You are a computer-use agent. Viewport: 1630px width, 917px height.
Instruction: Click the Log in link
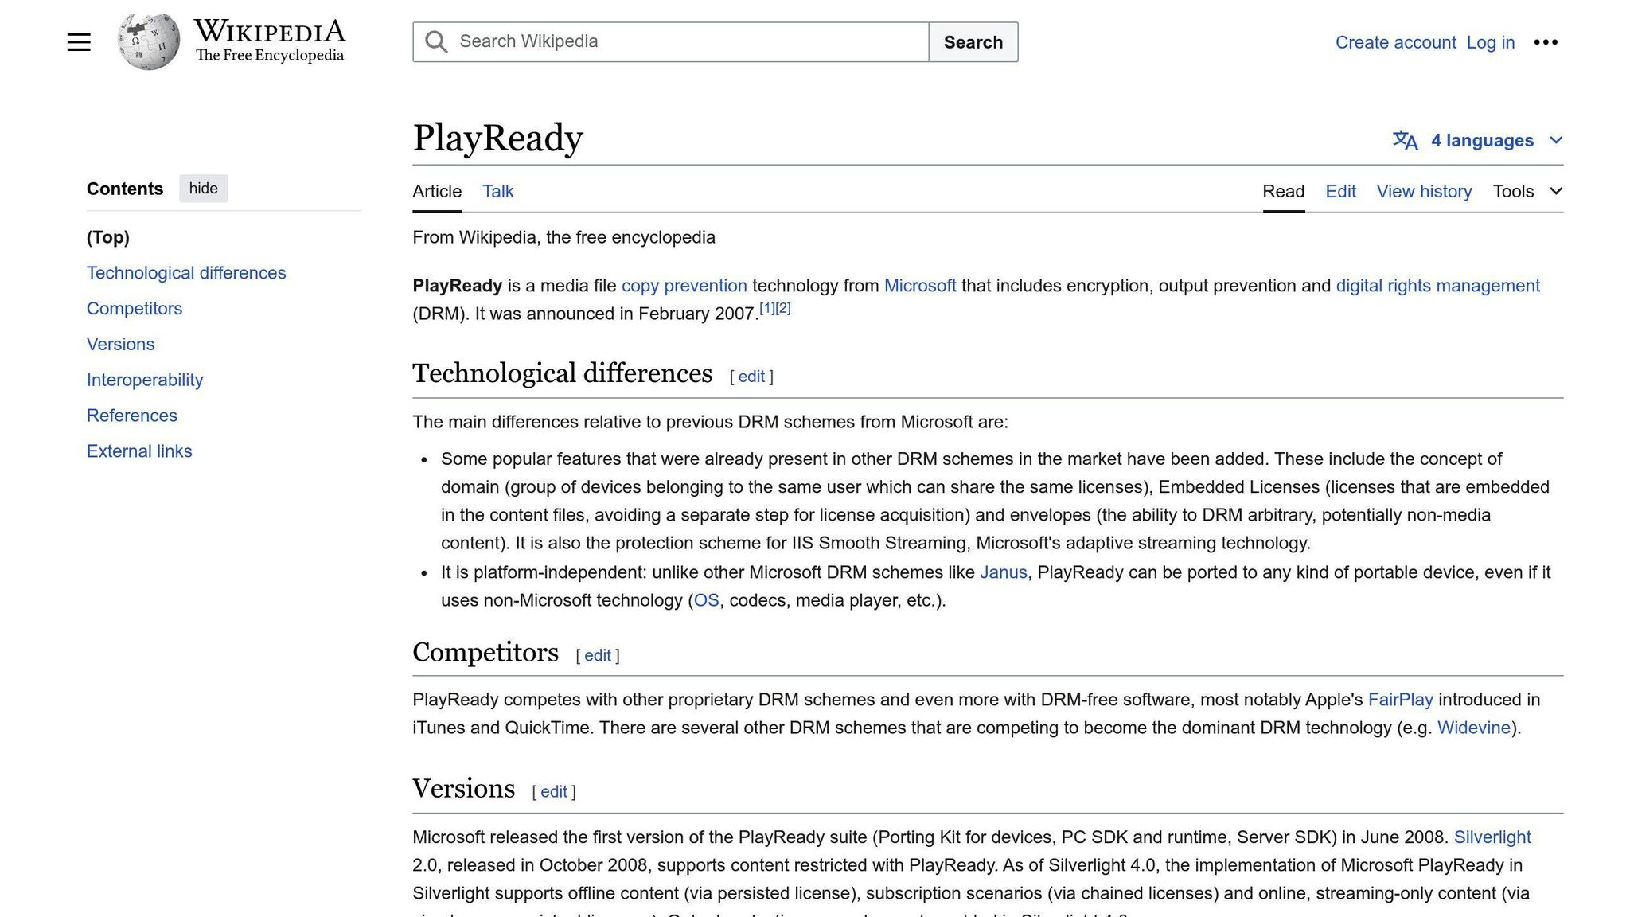point(1490,42)
